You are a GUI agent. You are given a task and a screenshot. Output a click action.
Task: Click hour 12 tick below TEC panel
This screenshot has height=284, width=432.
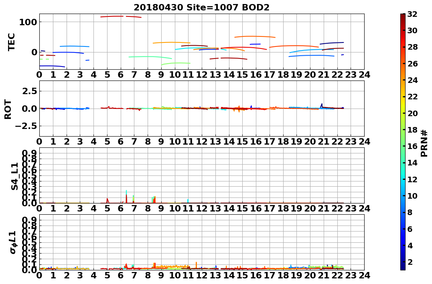click(x=202, y=75)
